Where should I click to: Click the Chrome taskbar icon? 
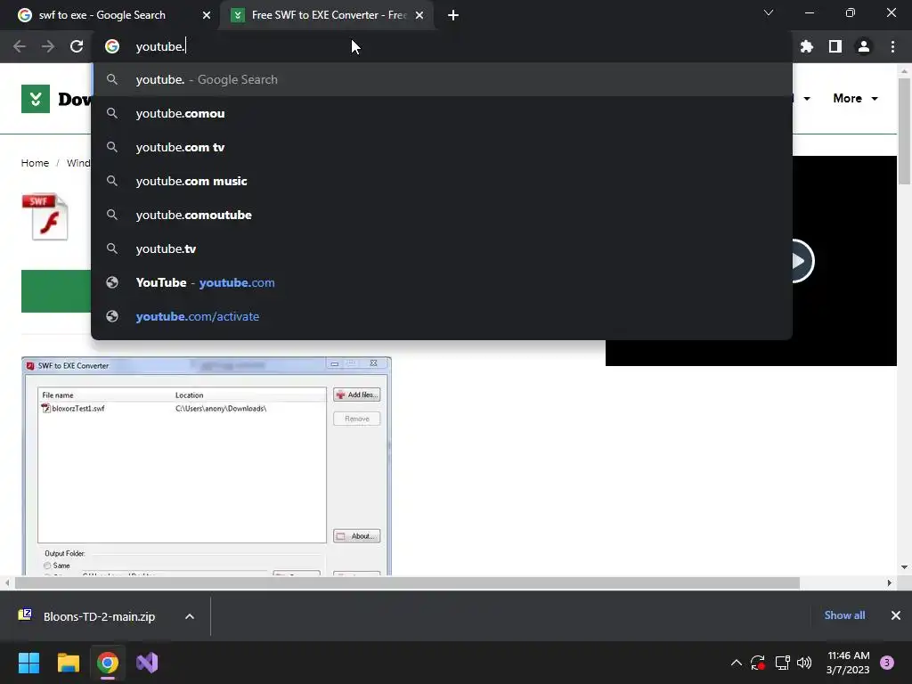[108, 663]
